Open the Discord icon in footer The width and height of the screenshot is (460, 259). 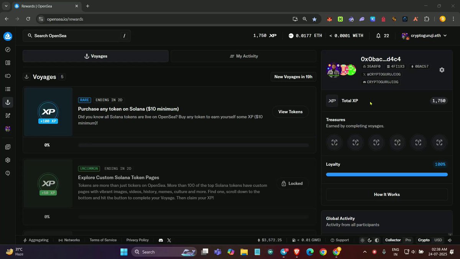coord(161,240)
